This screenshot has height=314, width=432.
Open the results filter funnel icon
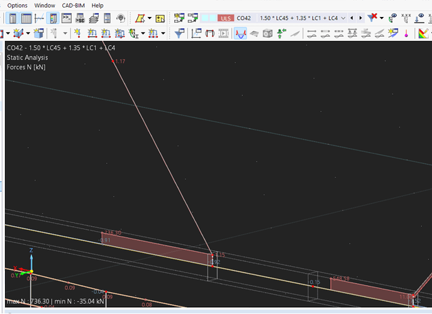click(x=179, y=33)
